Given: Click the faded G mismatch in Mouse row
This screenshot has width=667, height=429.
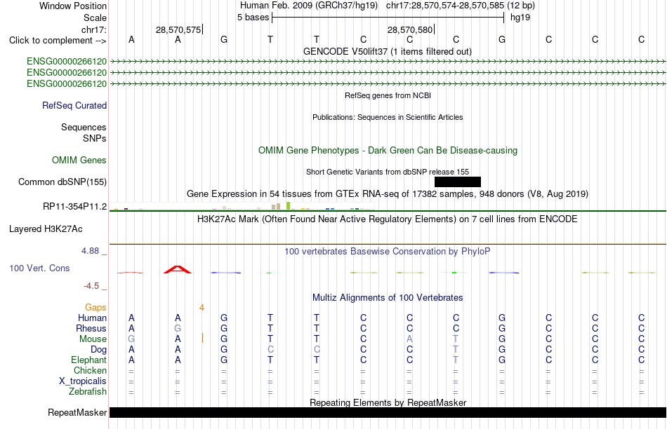Looking at the screenshot, I should point(131,339).
